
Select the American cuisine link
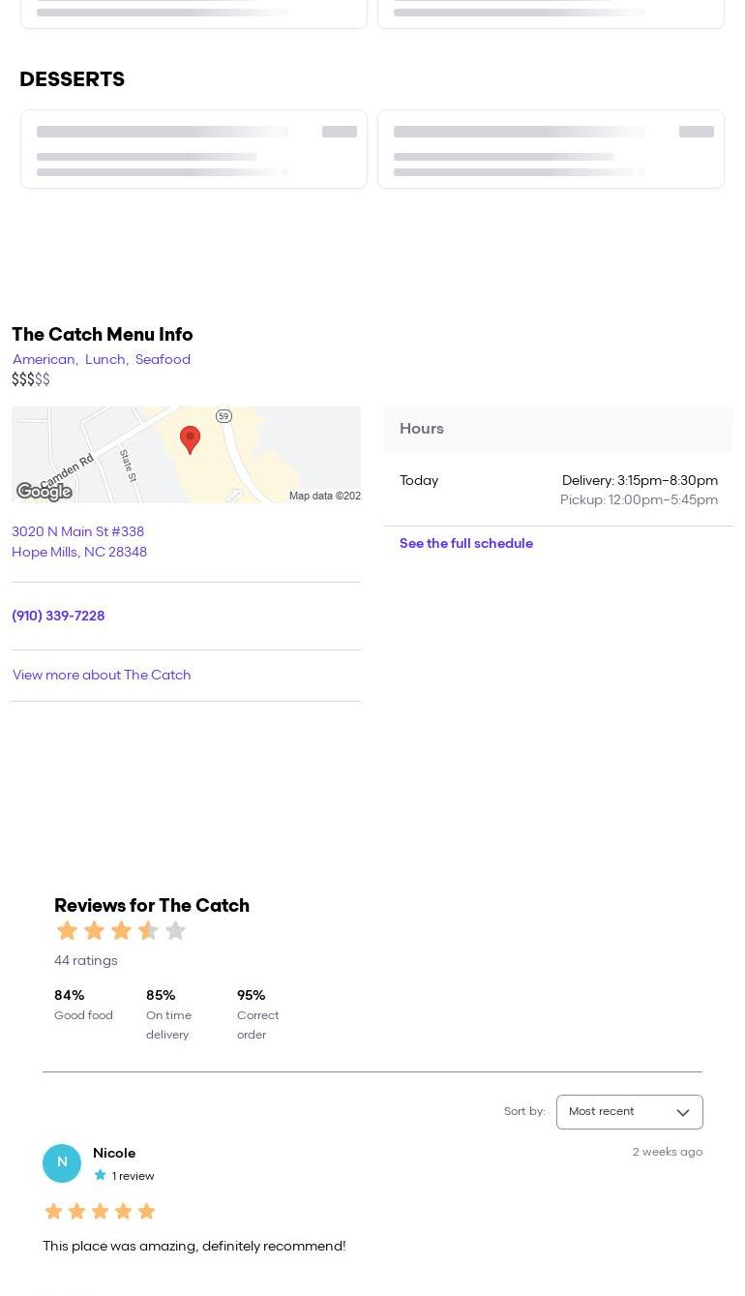click(44, 360)
